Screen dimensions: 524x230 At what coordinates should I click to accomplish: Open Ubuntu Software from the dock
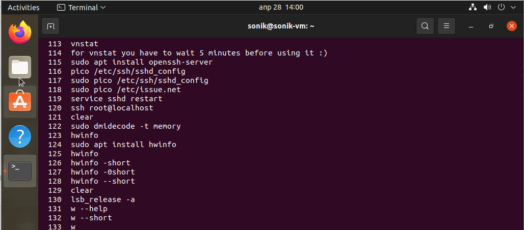tap(20, 102)
